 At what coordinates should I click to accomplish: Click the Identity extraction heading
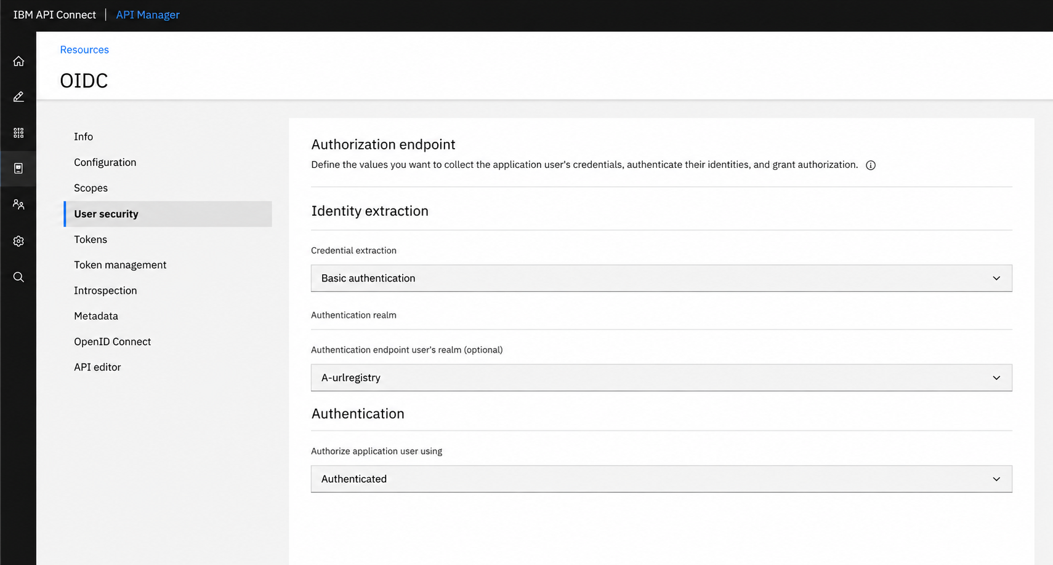pos(369,211)
